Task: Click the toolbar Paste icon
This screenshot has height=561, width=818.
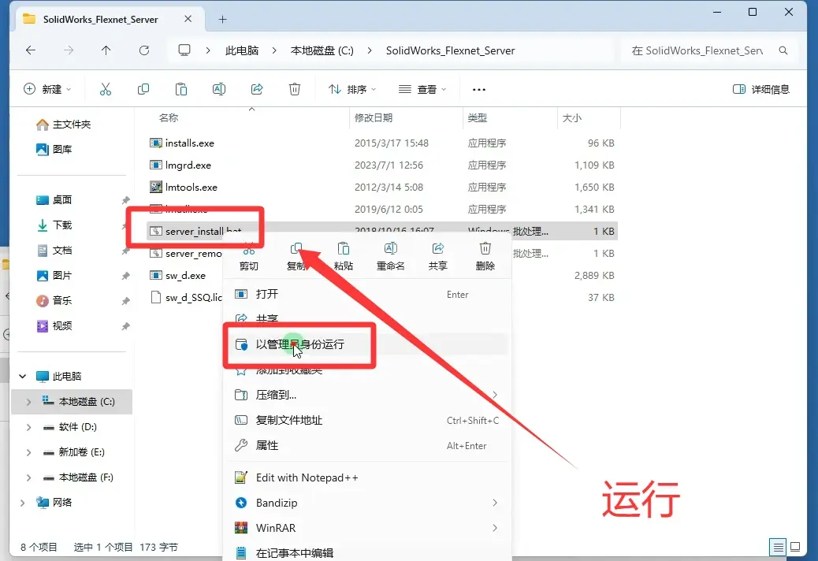Action: tap(181, 89)
